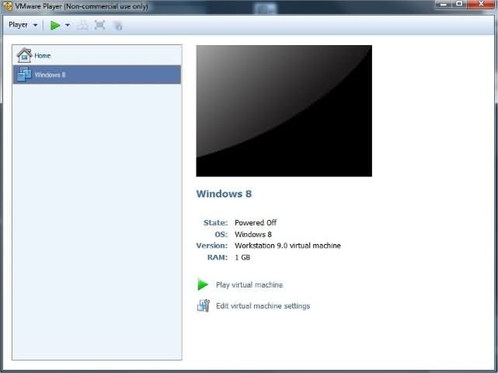
Task: Click the OS value Windows 8
Action: click(253, 235)
